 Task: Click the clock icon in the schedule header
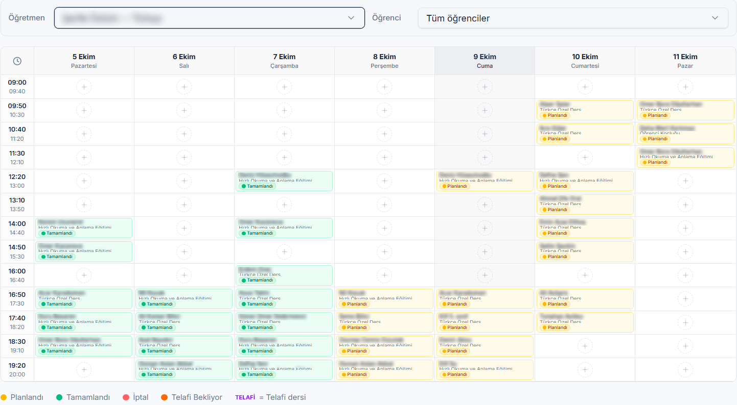click(17, 61)
